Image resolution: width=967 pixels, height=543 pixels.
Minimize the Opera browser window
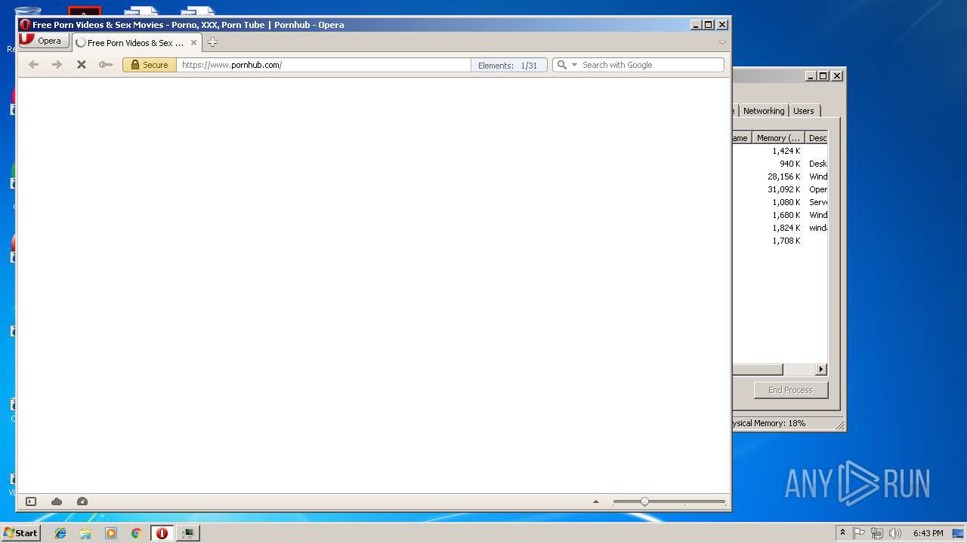coord(696,25)
